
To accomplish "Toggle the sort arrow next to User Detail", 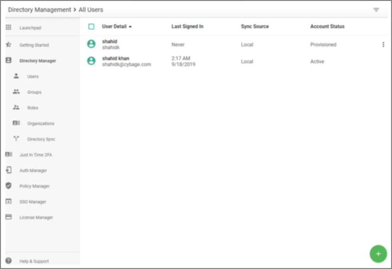I will (130, 27).
